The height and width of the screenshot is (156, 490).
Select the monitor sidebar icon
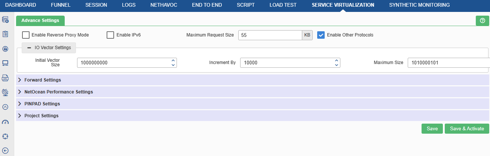(x=6, y=63)
